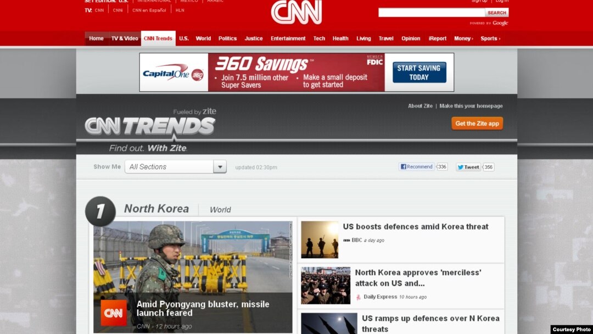
Task: Open the U.S. section
Action: (184, 38)
